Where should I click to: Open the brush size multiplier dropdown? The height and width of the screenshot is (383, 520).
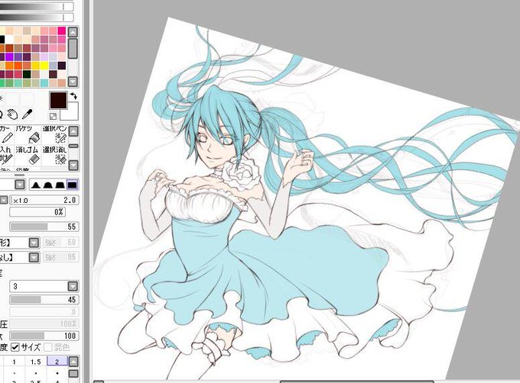[3, 200]
